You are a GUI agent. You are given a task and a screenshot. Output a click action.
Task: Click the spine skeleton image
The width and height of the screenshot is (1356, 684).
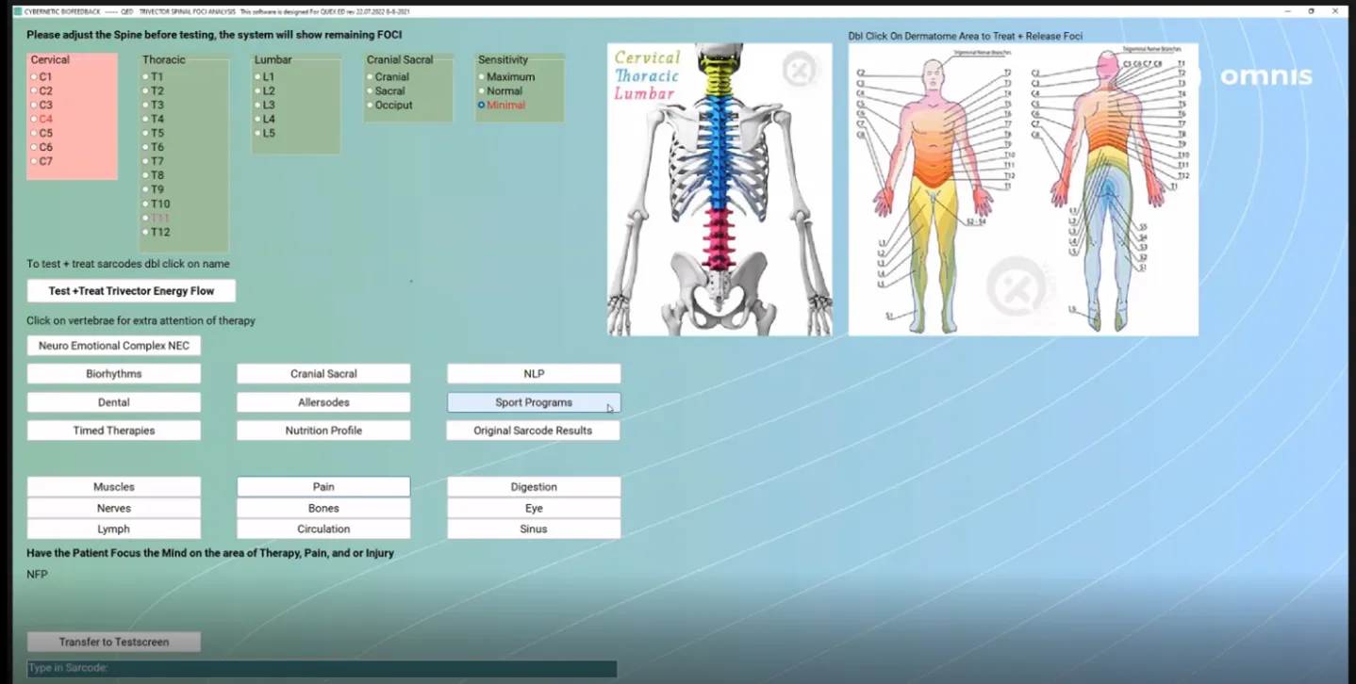pyautogui.click(x=719, y=189)
